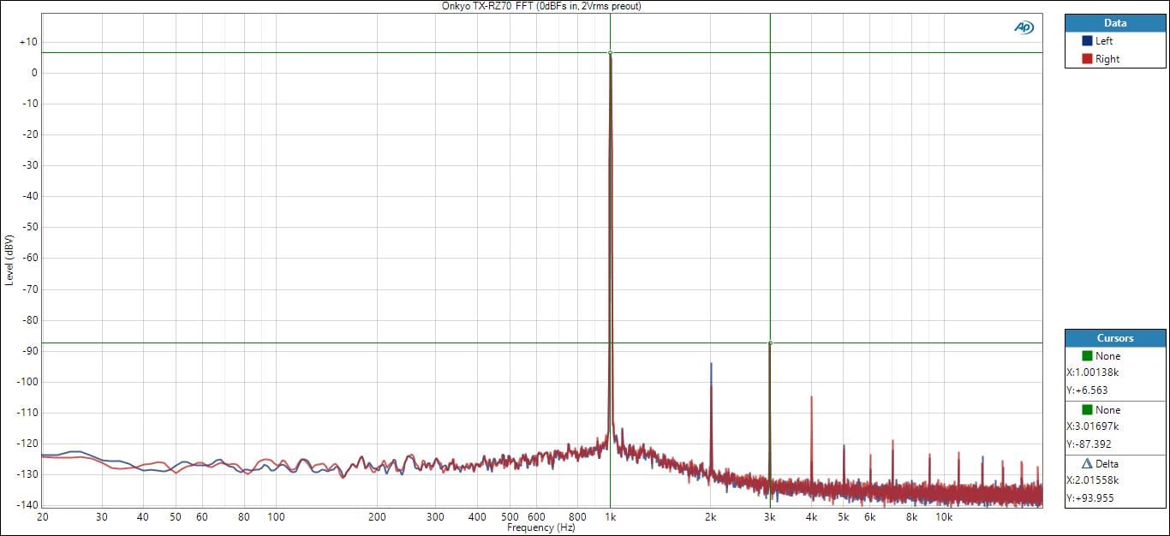This screenshot has width=1170, height=536.
Task: Click the tip of the 4k harmonic peak
Action: point(811,397)
